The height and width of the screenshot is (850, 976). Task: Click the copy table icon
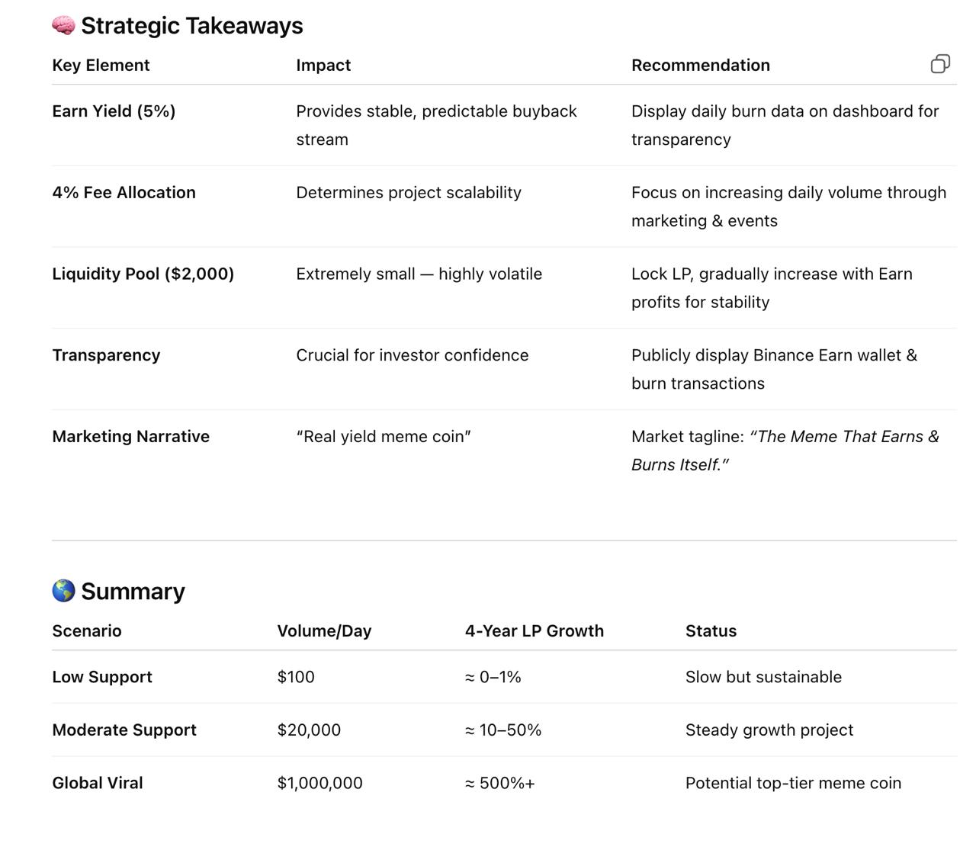pyautogui.click(x=940, y=64)
